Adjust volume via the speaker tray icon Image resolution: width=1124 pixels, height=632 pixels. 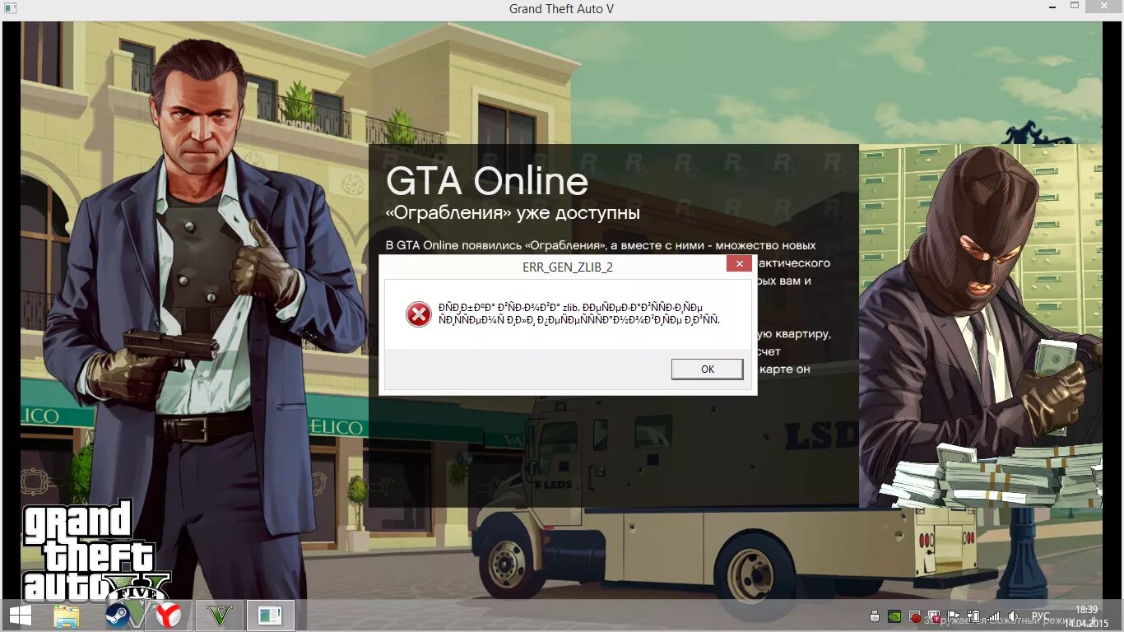point(1013,616)
